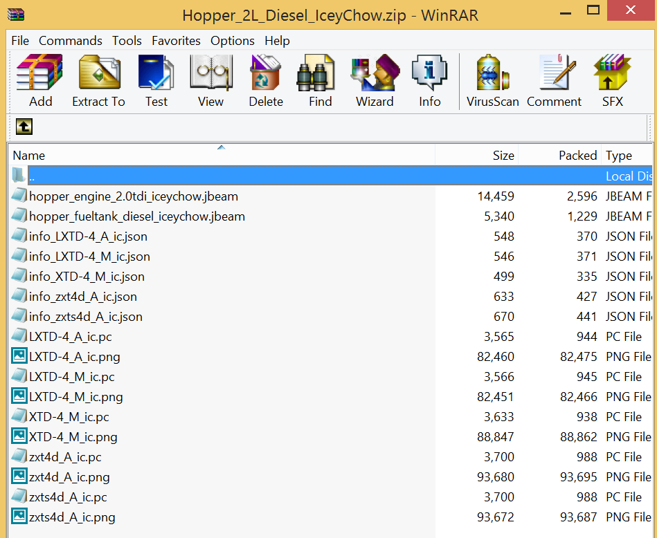
Task: Select info_XTD-4_M_ic.json file
Action: (87, 277)
